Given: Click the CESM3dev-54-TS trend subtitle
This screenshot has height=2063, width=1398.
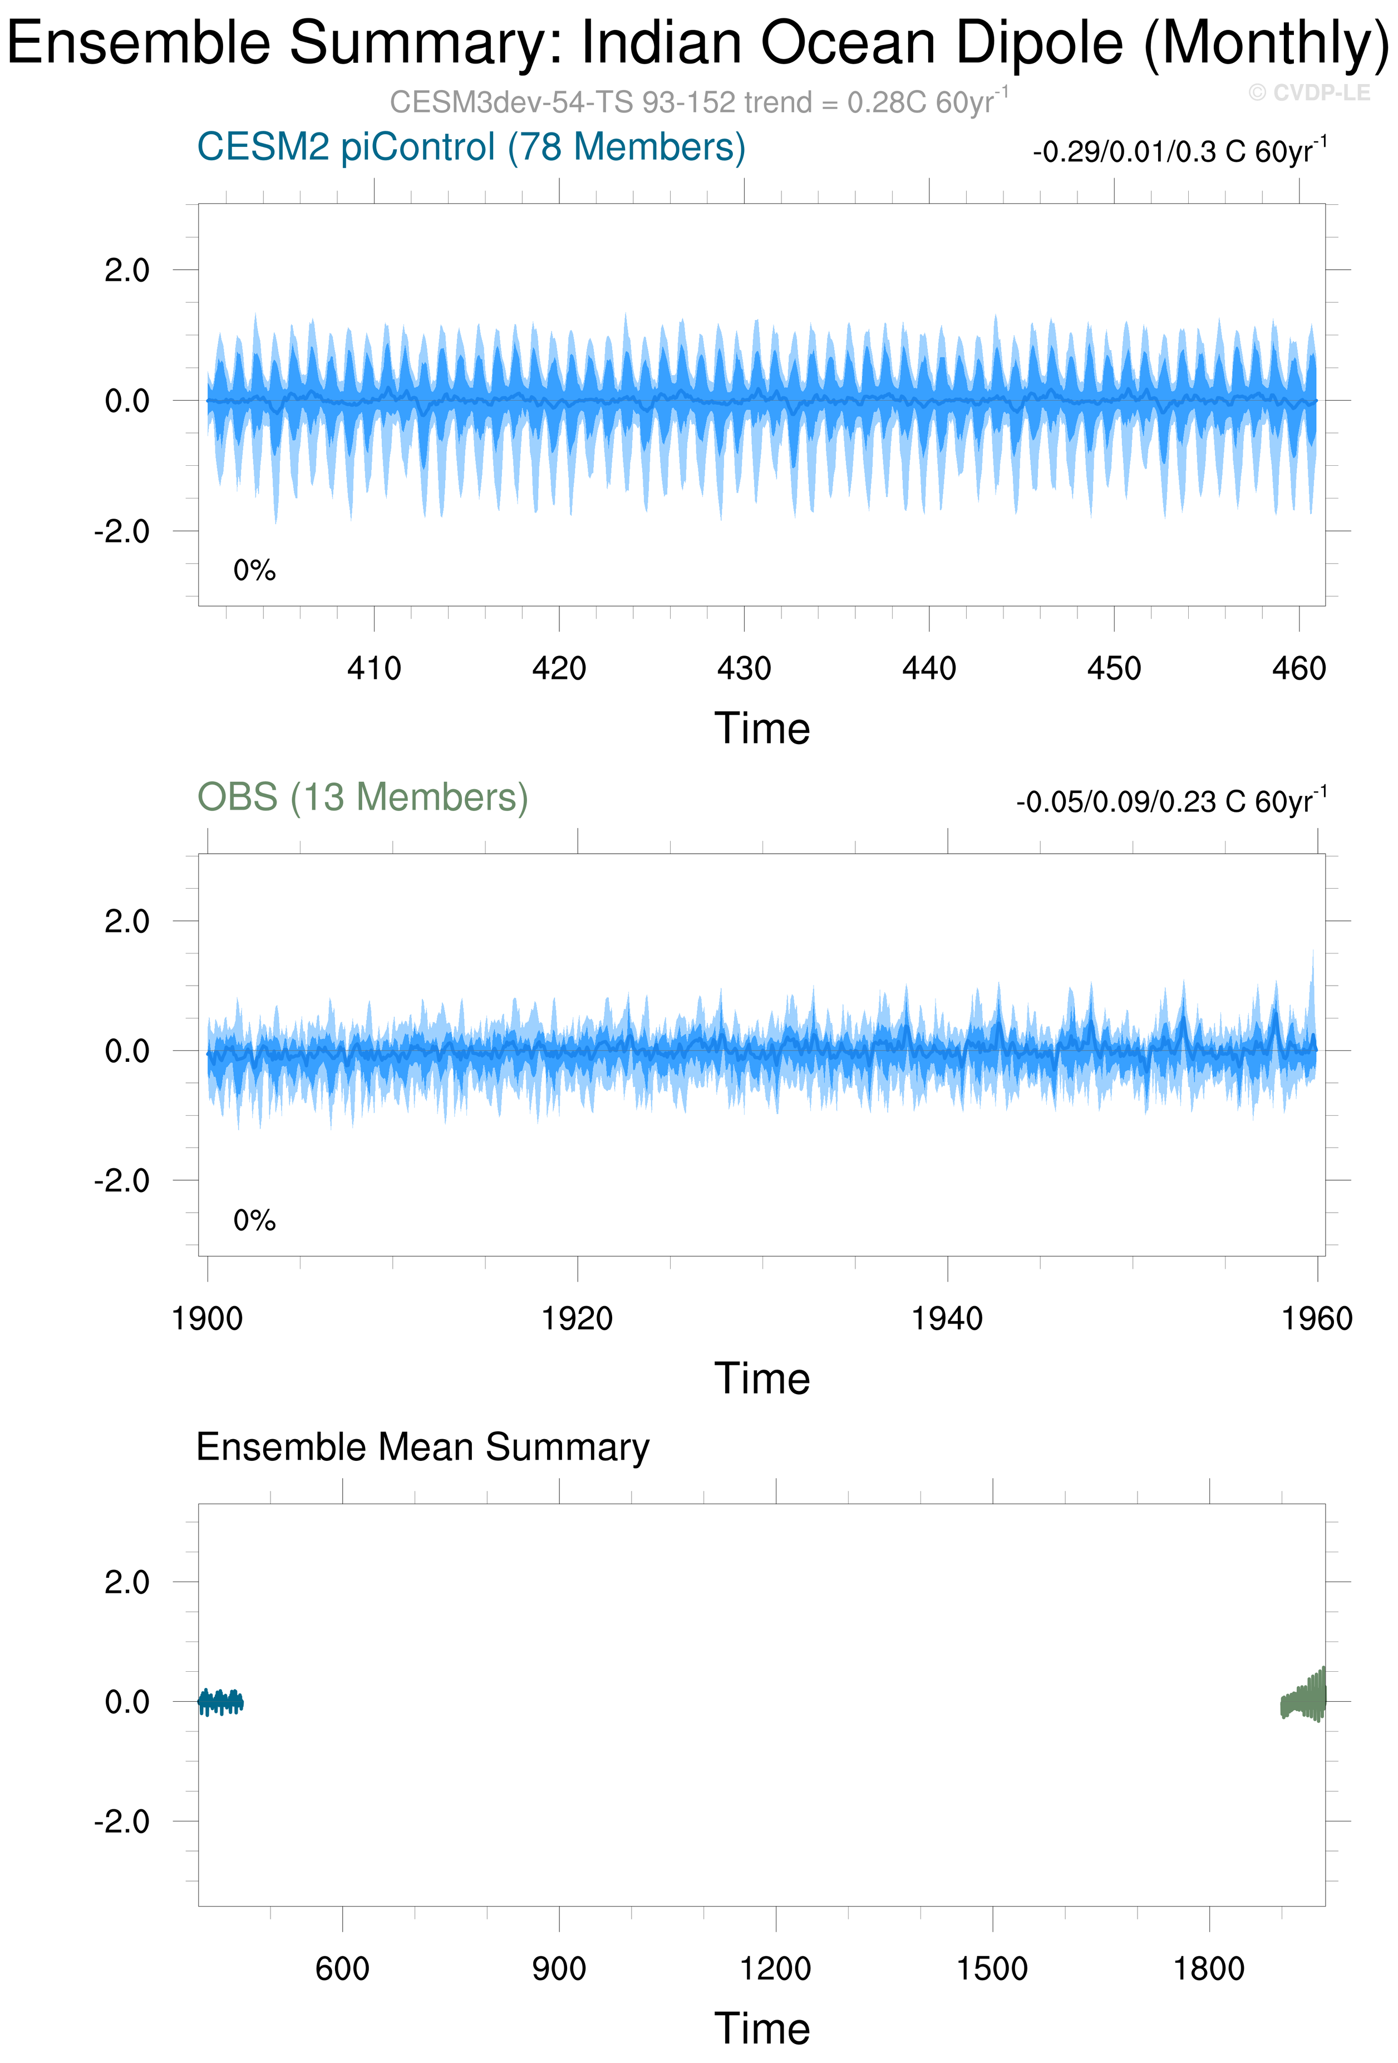Looking at the screenshot, I should click(x=698, y=102).
